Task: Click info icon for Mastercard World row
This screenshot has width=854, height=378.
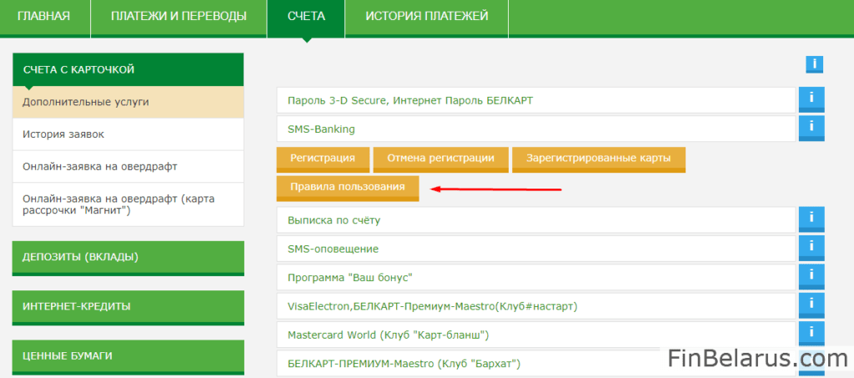Action: coord(811,335)
